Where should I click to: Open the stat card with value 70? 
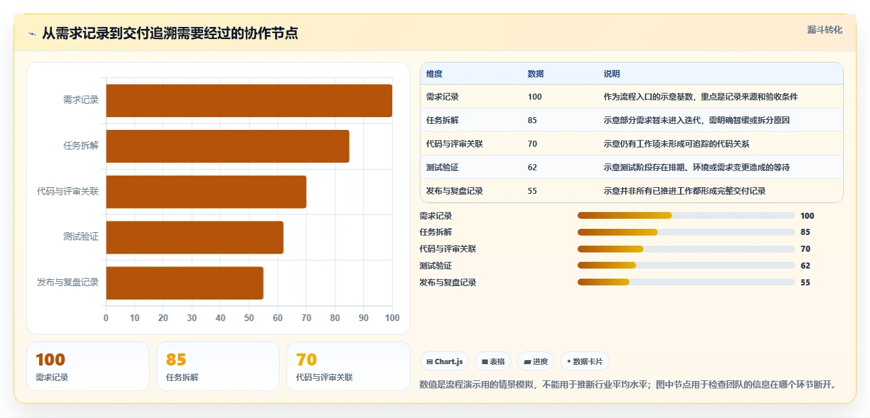tap(348, 366)
